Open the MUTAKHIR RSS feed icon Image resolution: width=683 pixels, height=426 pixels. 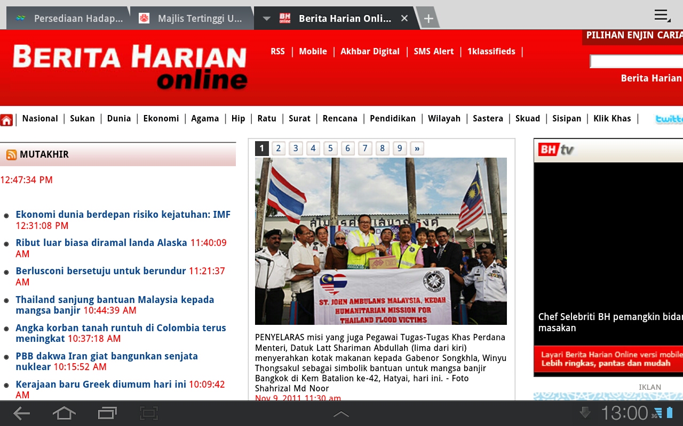tap(11, 155)
